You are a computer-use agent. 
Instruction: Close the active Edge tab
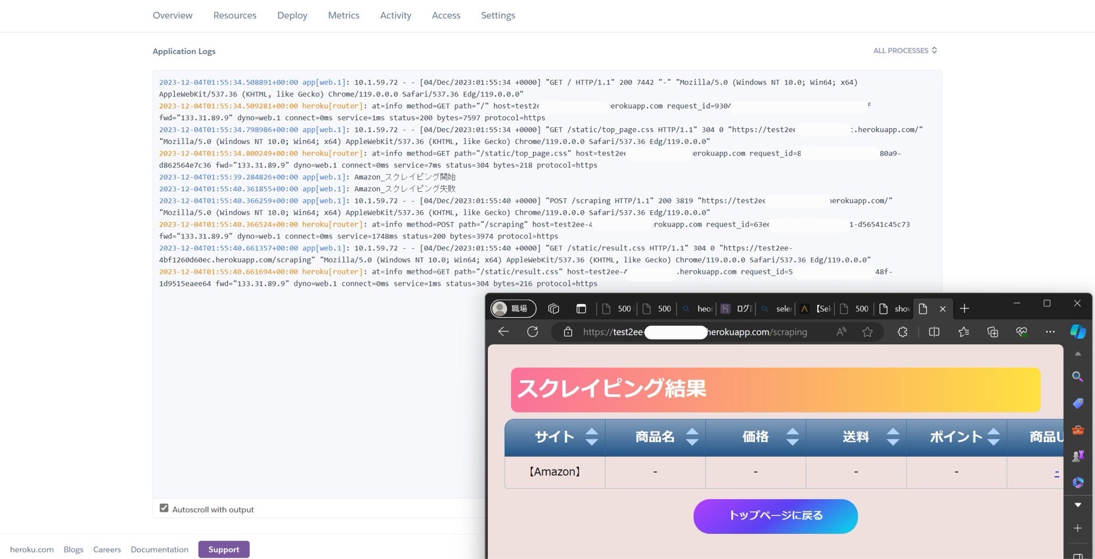[x=943, y=309]
